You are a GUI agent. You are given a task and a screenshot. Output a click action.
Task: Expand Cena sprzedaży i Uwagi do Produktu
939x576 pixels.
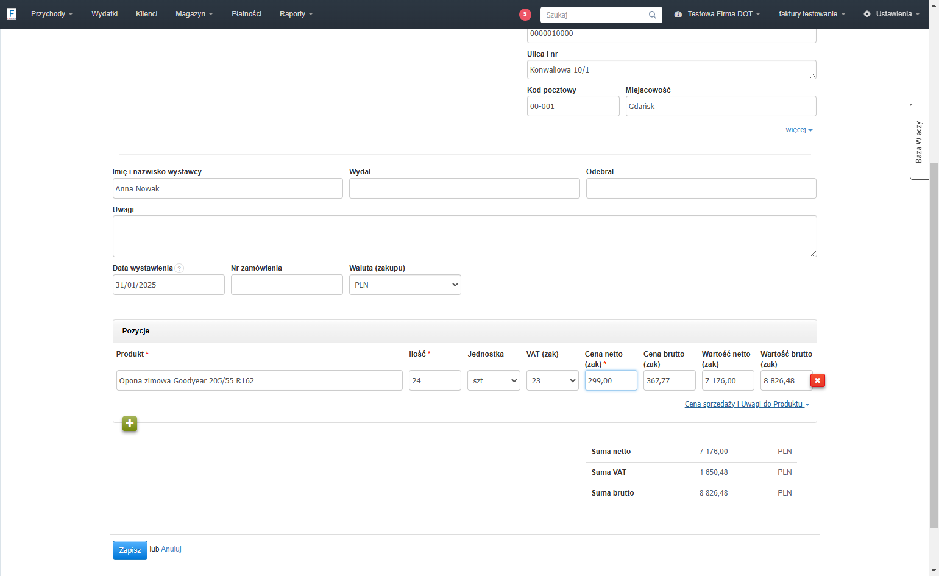[747, 404]
